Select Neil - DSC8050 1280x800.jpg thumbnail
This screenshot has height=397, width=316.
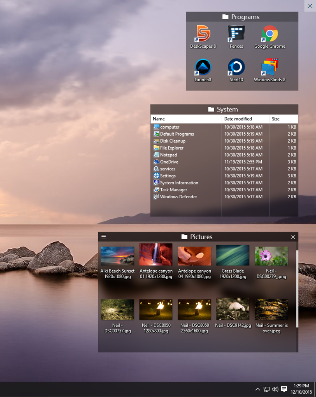click(x=156, y=309)
